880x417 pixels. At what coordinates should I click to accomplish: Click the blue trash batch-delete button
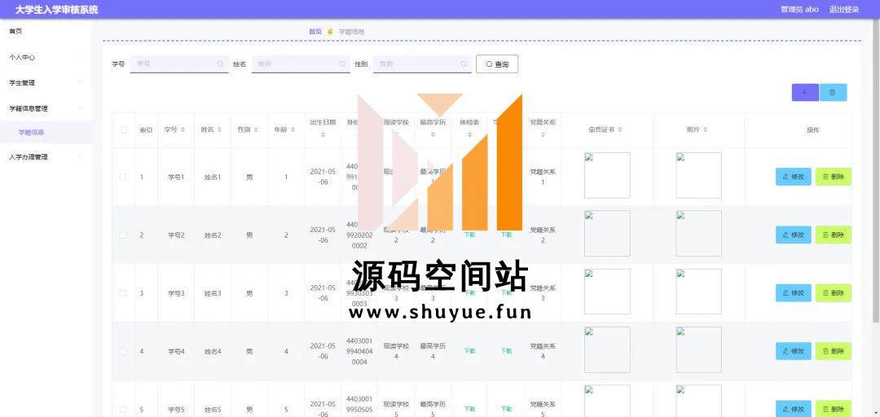pos(833,93)
